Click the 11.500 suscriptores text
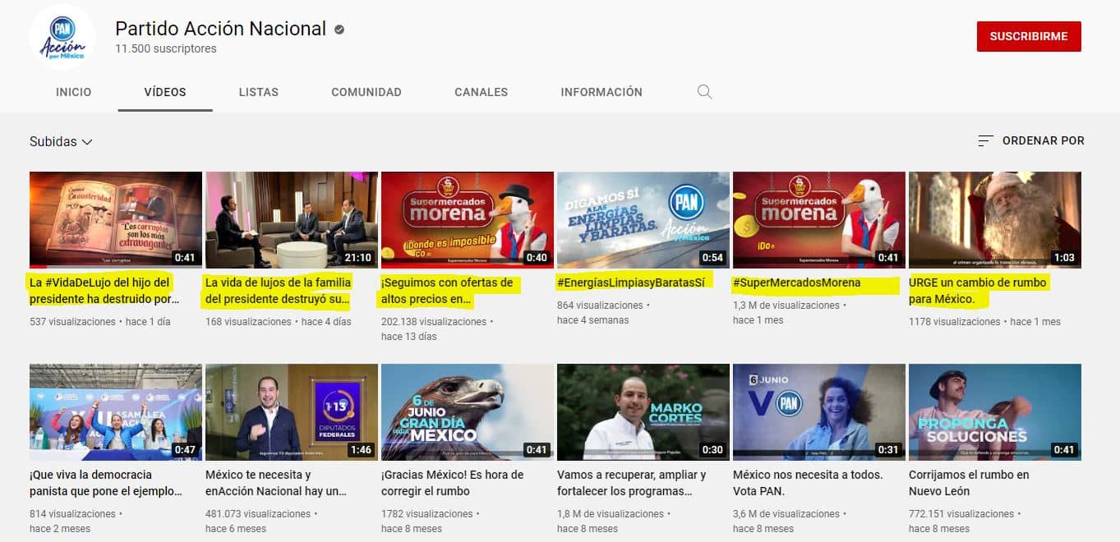Screen dimensions: 1120x542 point(166,49)
